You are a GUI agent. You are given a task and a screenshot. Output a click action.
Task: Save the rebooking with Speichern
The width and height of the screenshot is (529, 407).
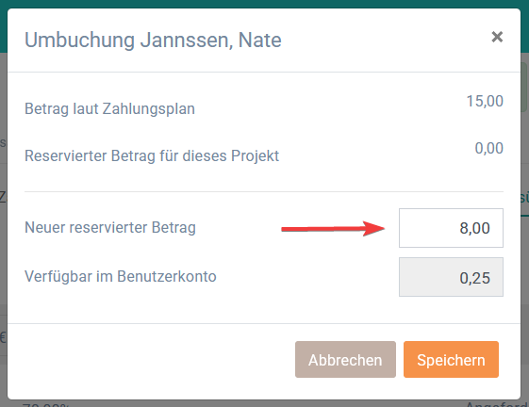tap(451, 360)
